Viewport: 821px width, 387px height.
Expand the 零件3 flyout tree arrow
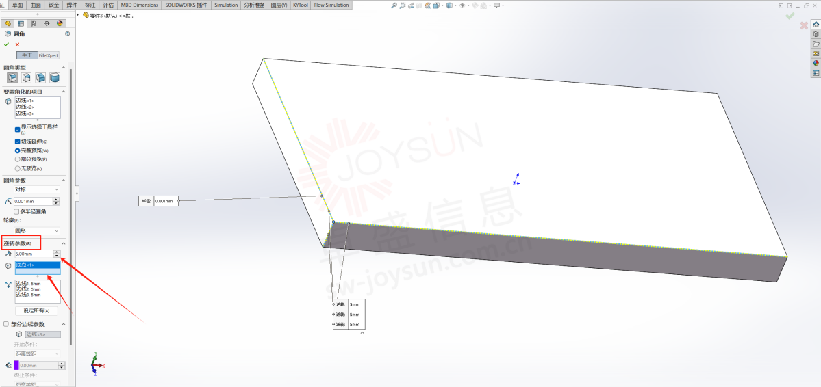[79, 15]
